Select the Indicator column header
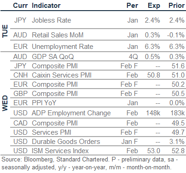The height and width of the screenshot is (173, 186). pyautogui.click(x=46, y=6)
